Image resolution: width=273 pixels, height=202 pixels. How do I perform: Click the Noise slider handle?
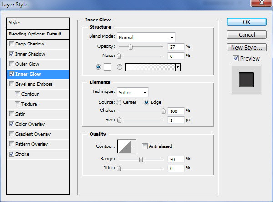click(x=119, y=56)
